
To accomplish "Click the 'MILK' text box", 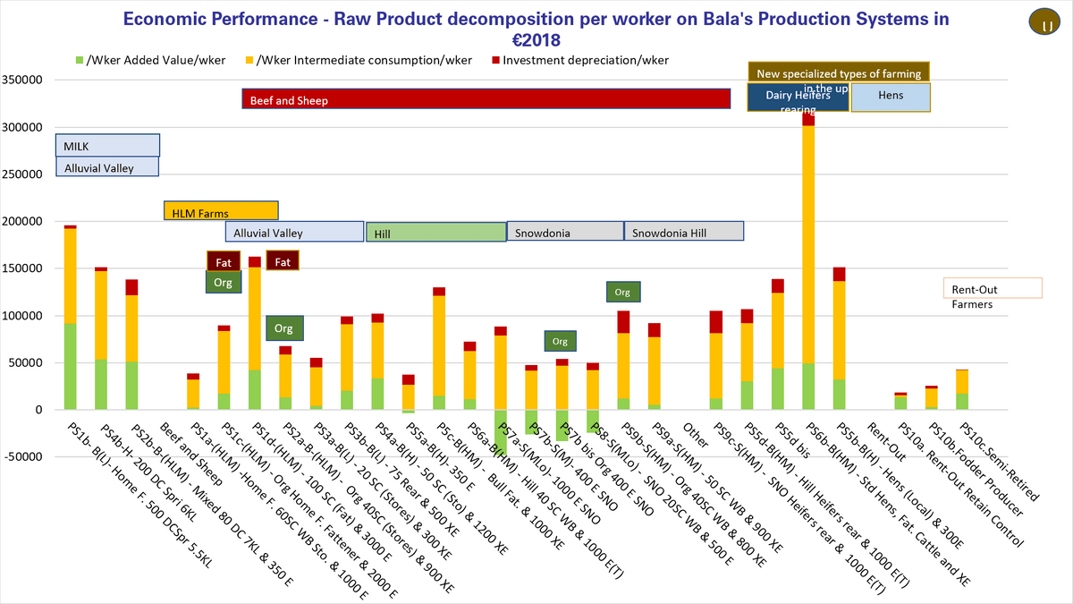I will point(107,145).
